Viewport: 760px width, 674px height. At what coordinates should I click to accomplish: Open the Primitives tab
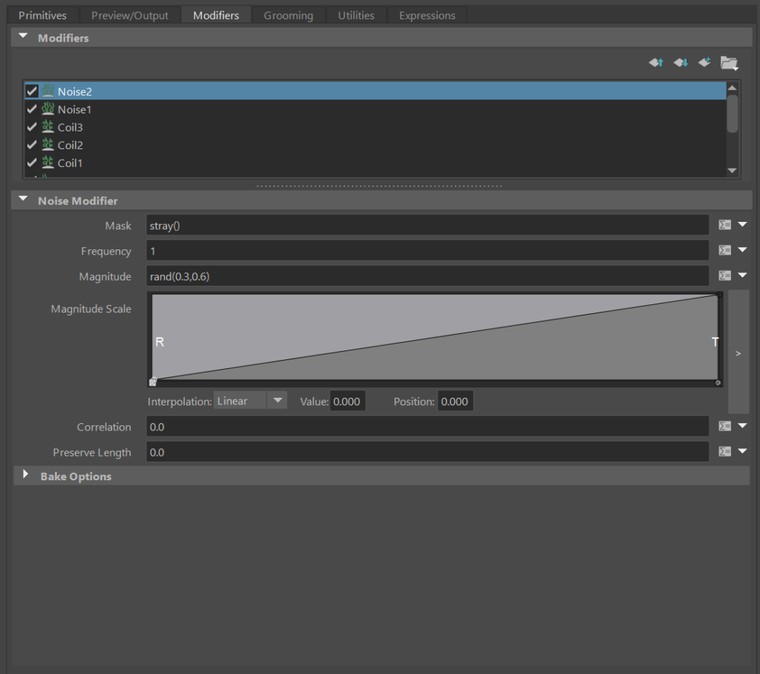click(42, 16)
